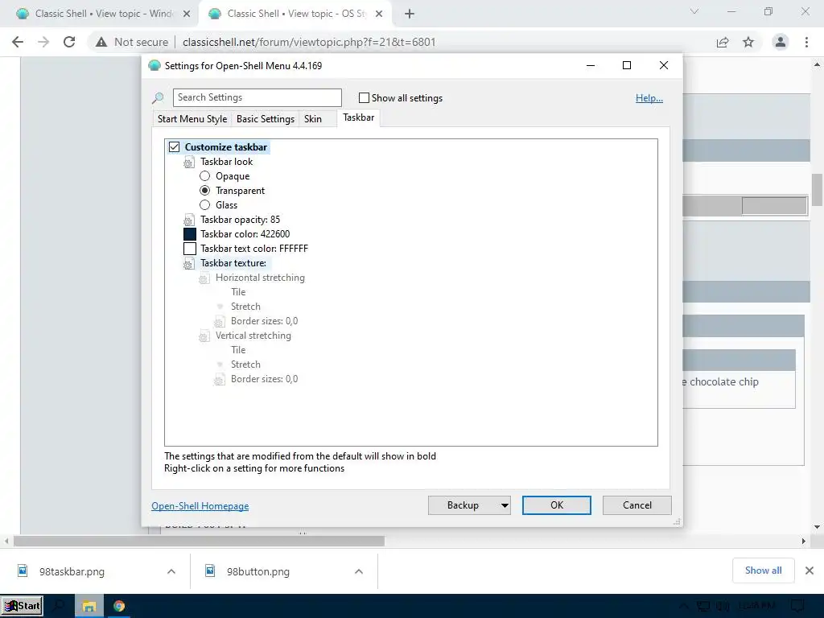
Task: Click the taskbar search icon
Action: [x=58, y=606]
